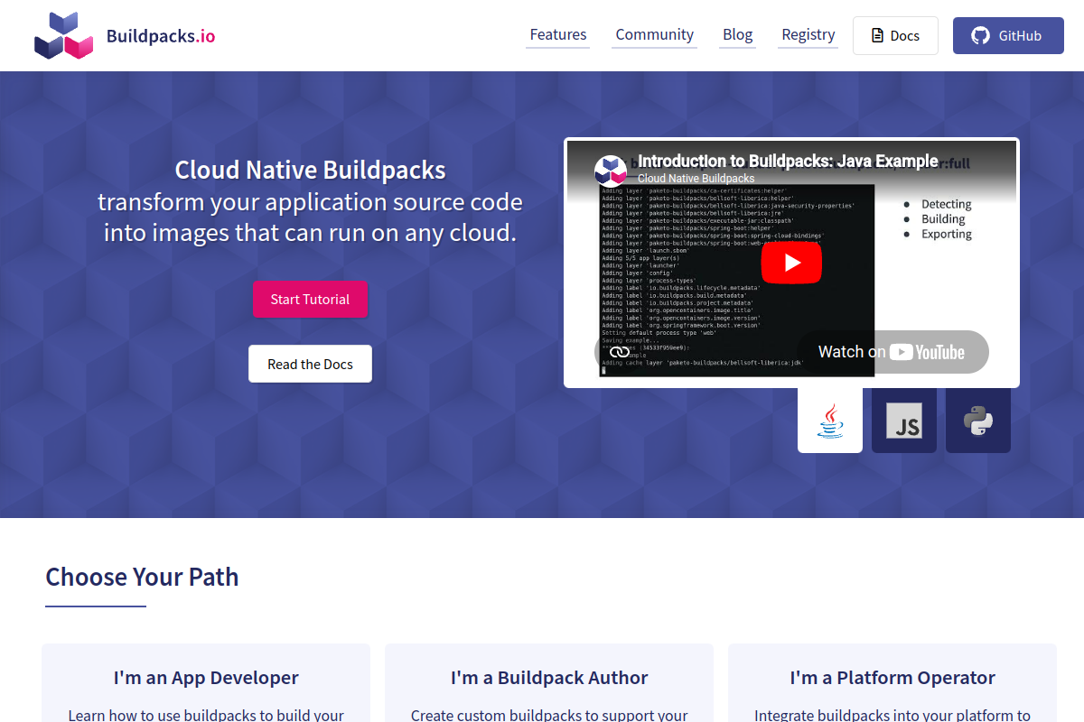Click Watch on YouTube link
The image size is (1084, 722).
click(x=892, y=352)
